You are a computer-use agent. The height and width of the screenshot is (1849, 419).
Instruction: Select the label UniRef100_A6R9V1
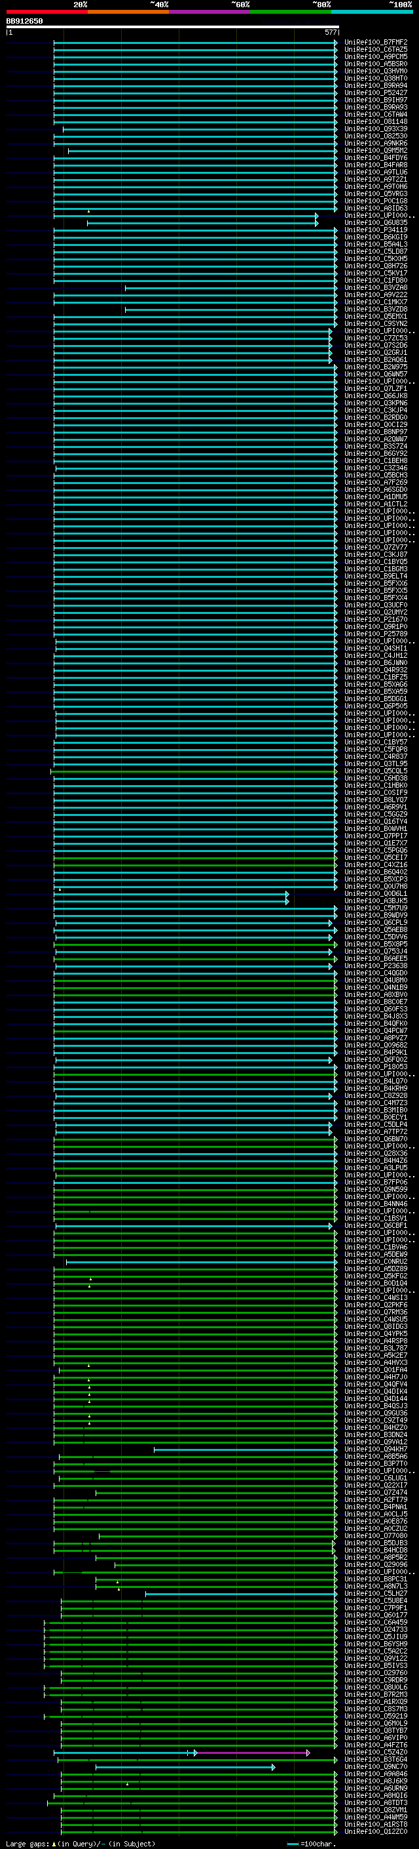(376, 807)
